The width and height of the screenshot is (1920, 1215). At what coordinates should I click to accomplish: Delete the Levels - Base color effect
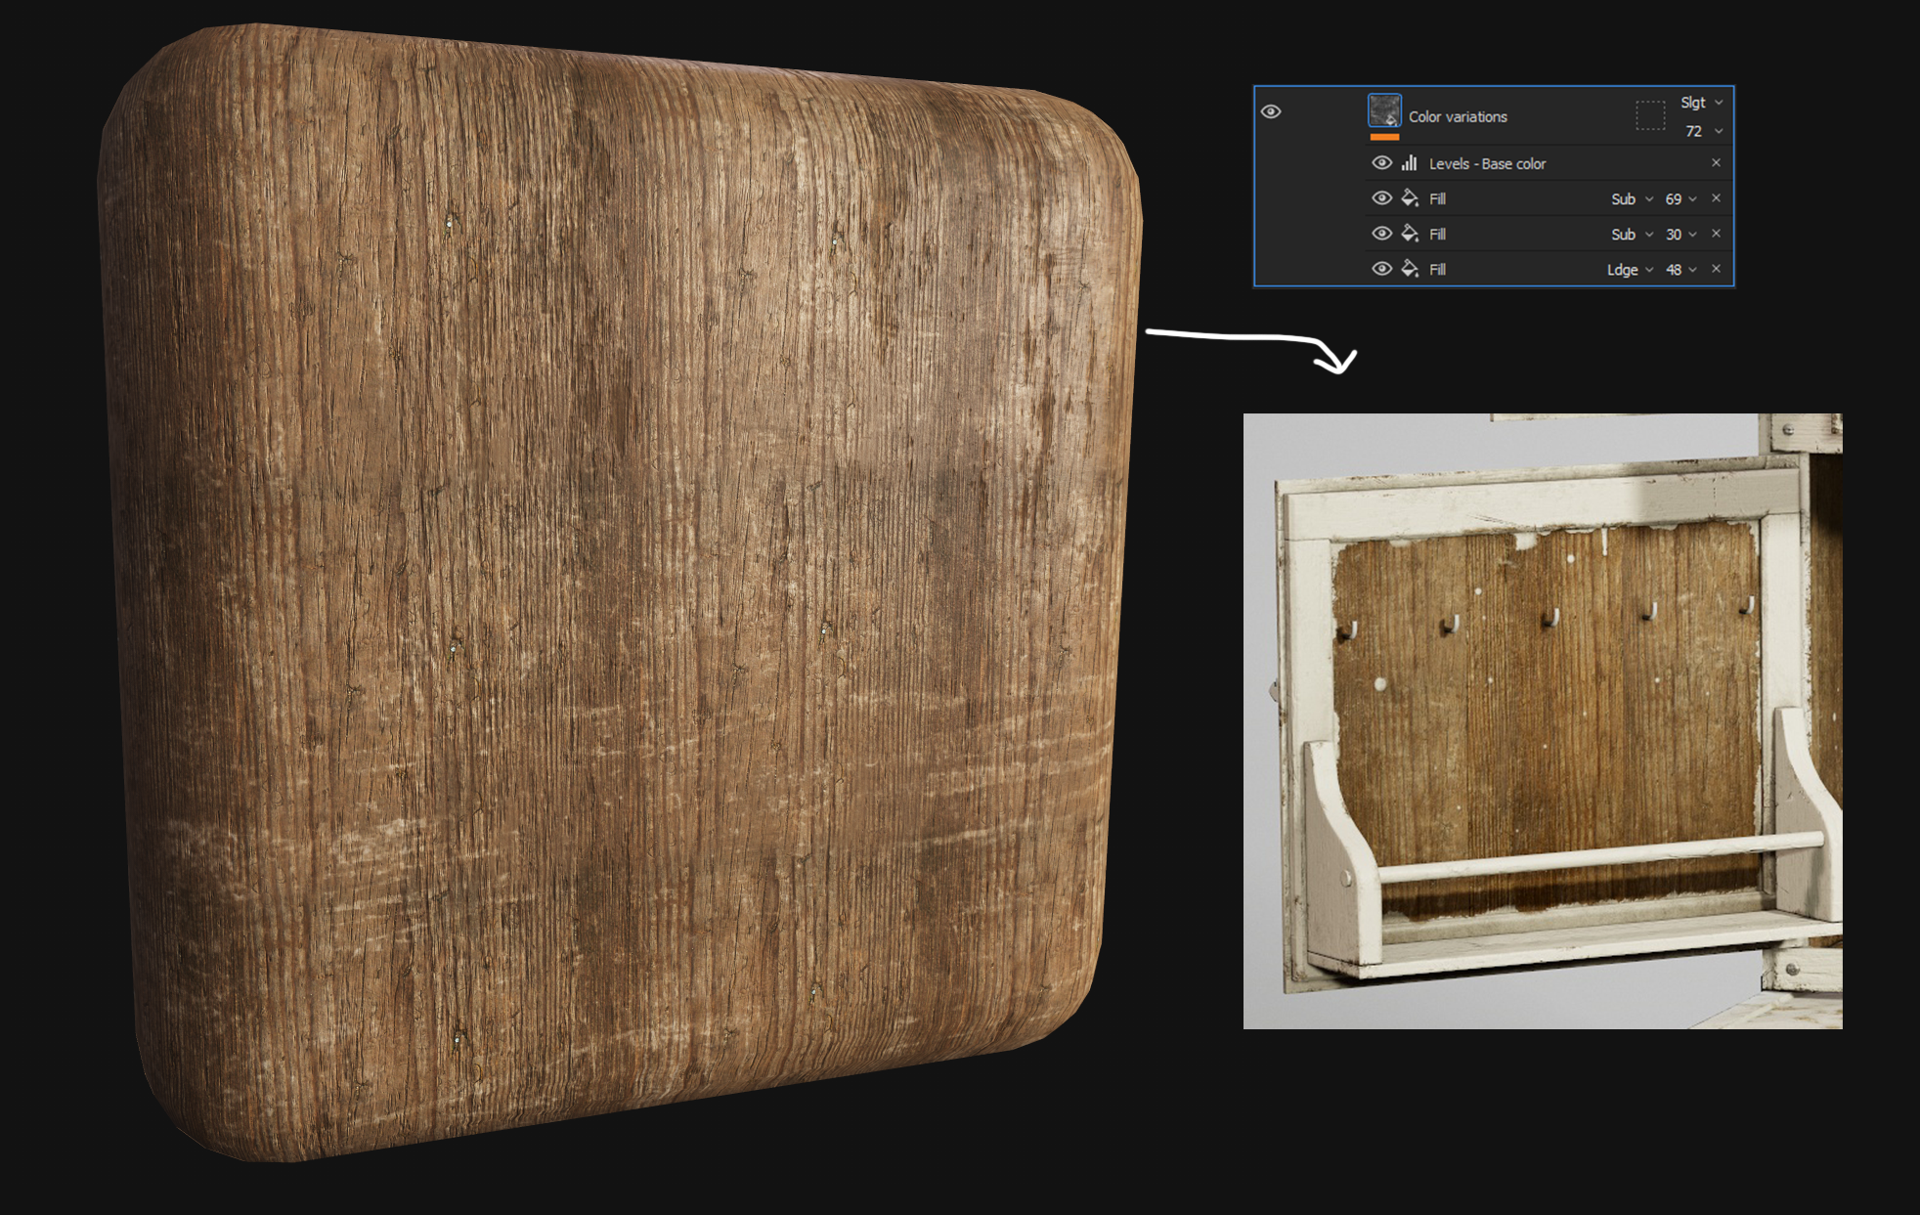pos(1715,162)
